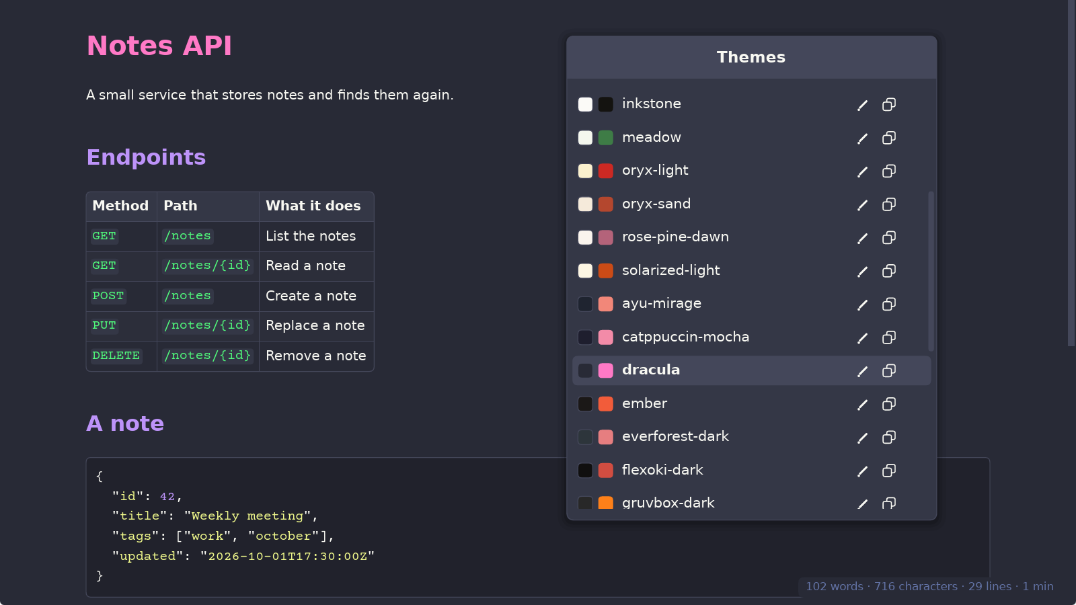Viewport: 1076px width, 605px height.
Task: Select the meadow theme
Action: click(x=751, y=138)
